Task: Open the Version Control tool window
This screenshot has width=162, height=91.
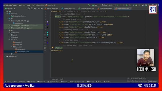Action: point(11,82)
